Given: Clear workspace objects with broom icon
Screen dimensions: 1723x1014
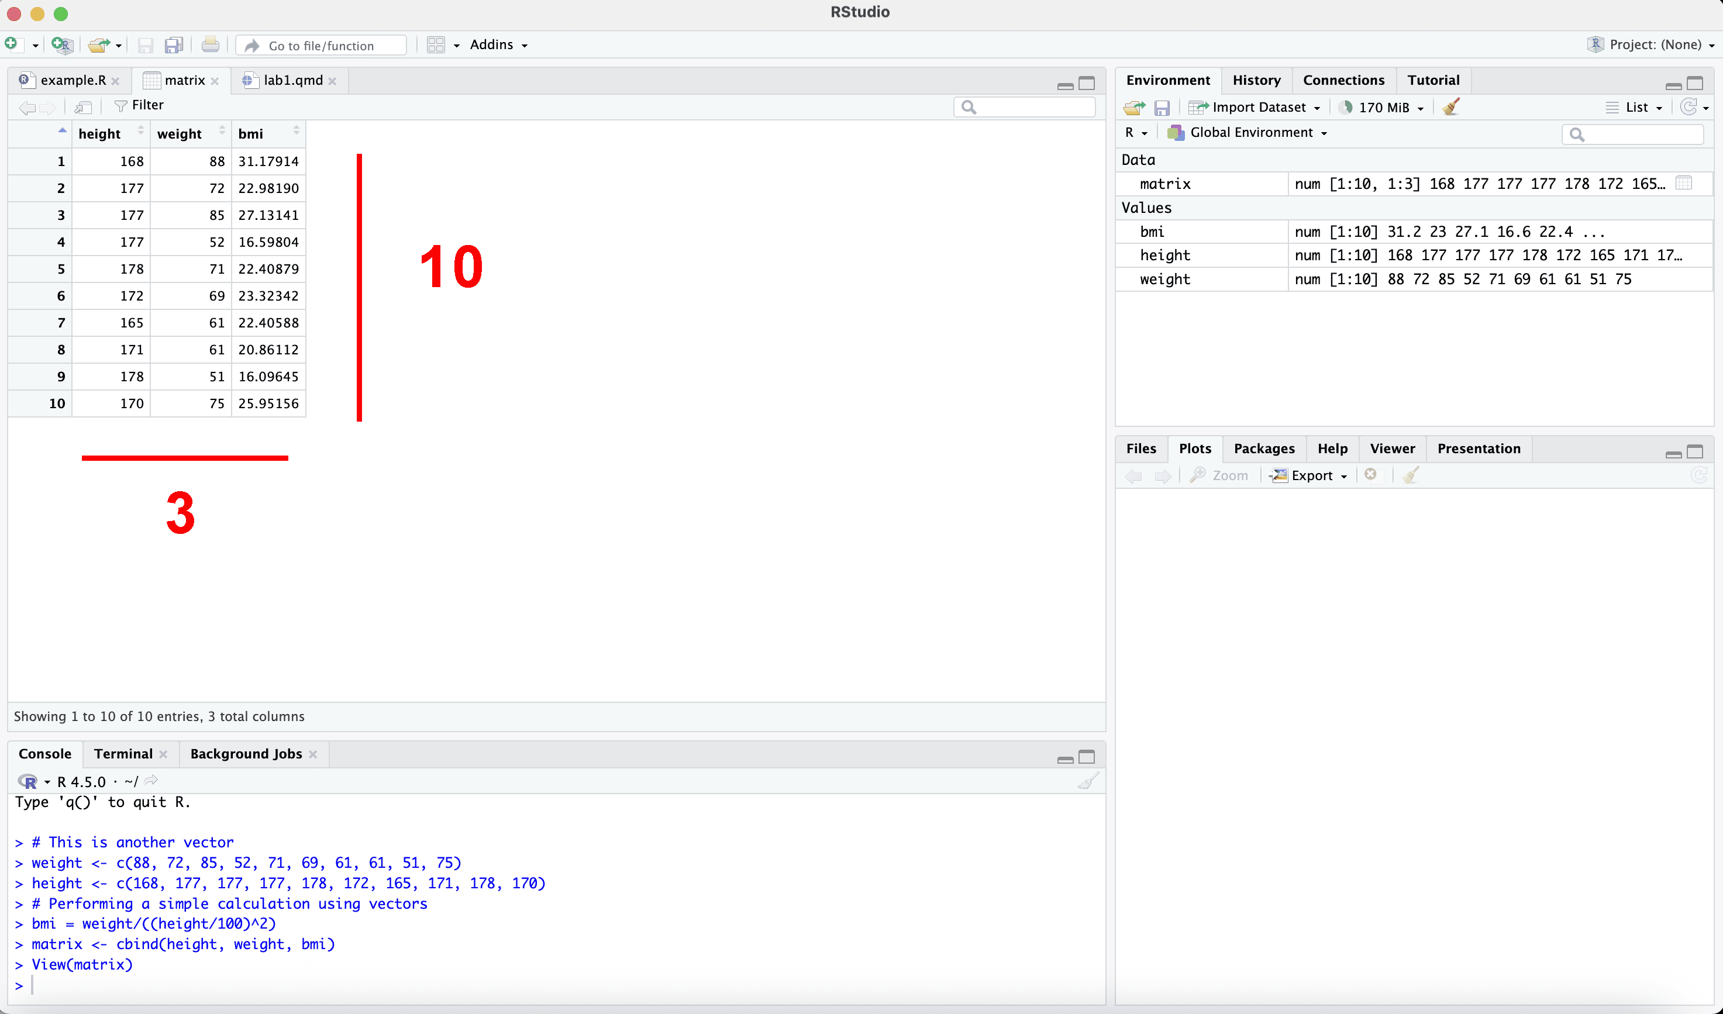Looking at the screenshot, I should coord(1452,108).
